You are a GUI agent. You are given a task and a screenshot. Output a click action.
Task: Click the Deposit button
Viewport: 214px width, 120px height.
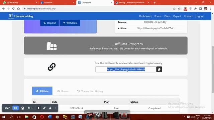(x=49, y=23)
